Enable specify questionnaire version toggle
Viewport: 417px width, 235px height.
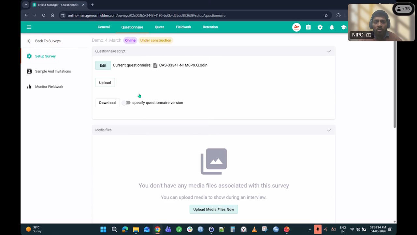tap(126, 102)
